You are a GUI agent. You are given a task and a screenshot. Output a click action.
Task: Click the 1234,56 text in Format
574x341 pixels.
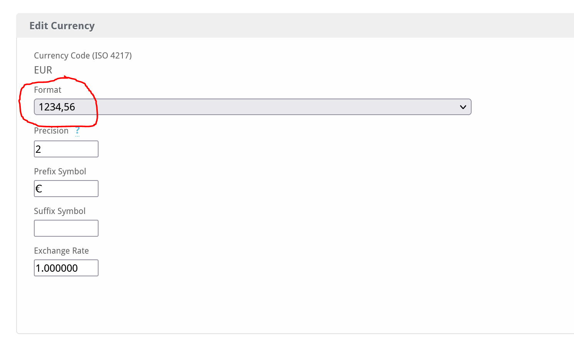tap(57, 107)
